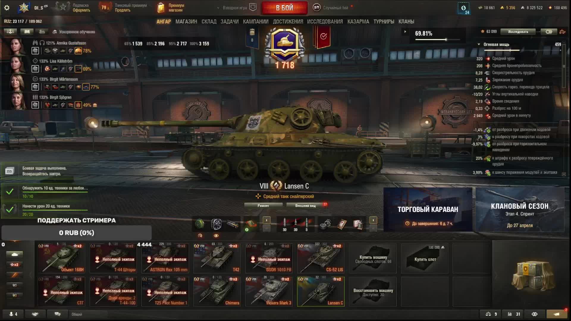This screenshot has height=321, width=571.
Task: Open the loot boxes crate icon
Action: coord(531,277)
